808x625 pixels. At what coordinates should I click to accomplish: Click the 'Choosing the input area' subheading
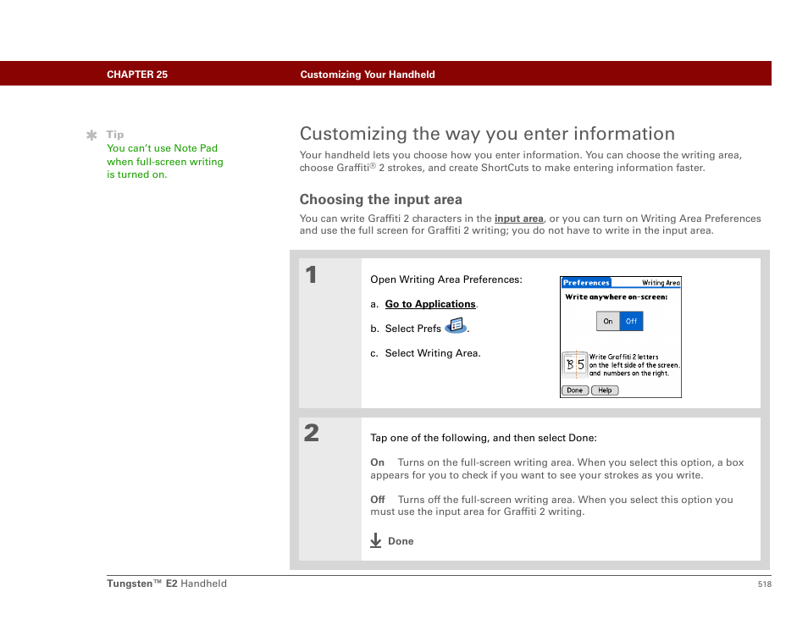pos(381,199)
